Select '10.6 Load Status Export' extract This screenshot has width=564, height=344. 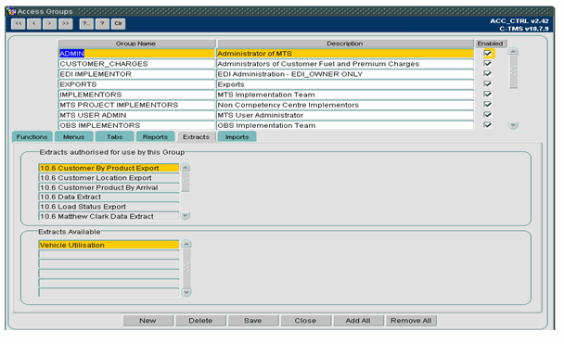pos(109,207)
